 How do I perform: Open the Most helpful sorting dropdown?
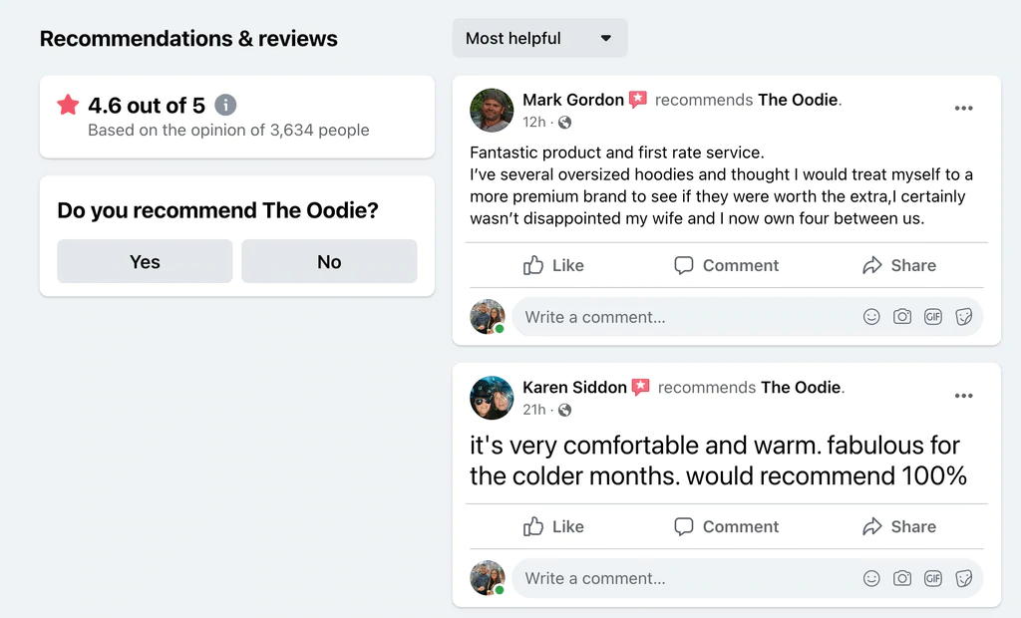tap(539, 38)
